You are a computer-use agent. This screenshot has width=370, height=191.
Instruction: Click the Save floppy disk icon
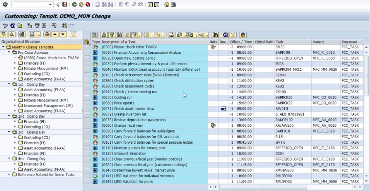point(64,5)
